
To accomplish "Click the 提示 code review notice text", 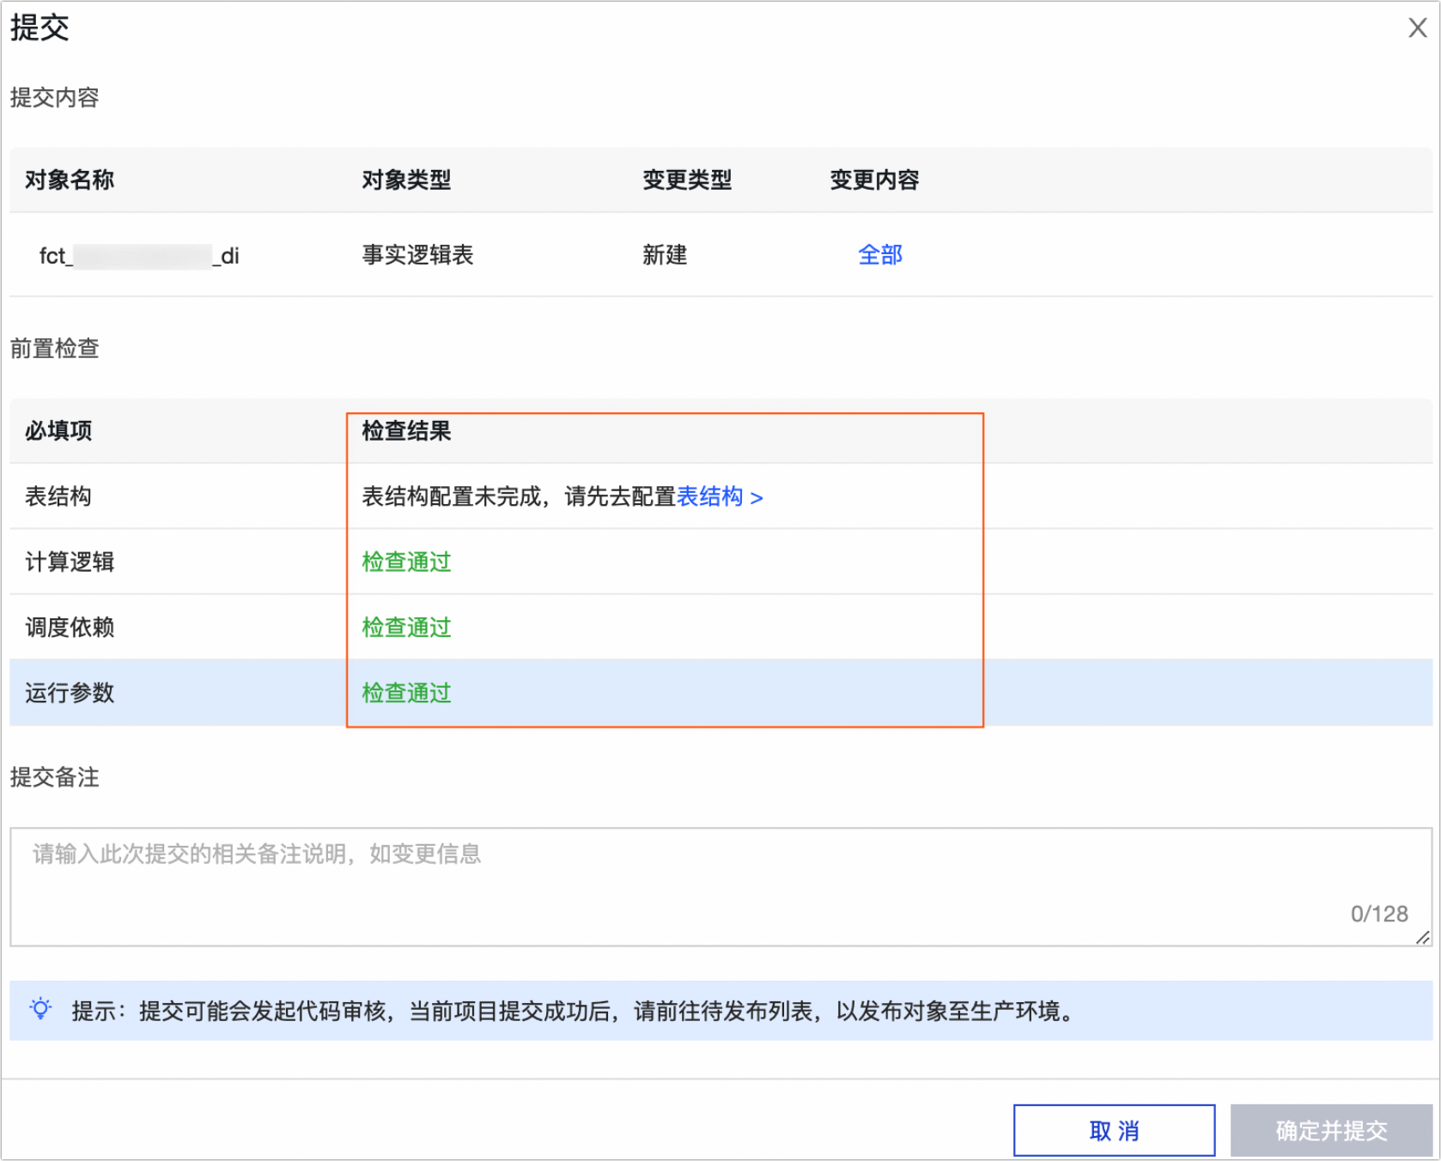I will pyautogui.click(x=574, y=1011).
